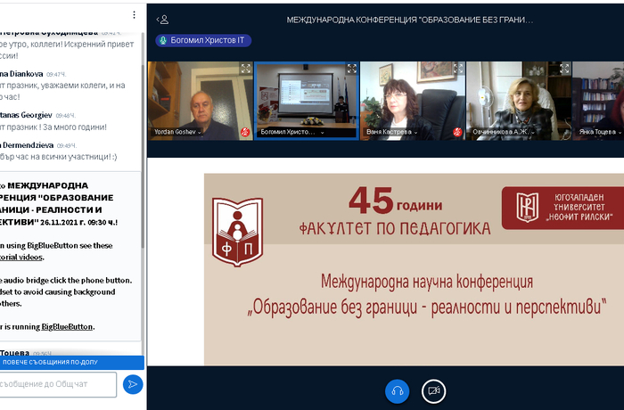The image size is (624, 410).
Task: Toggle the headphones listen-only audio button
Action: [397, 390]
